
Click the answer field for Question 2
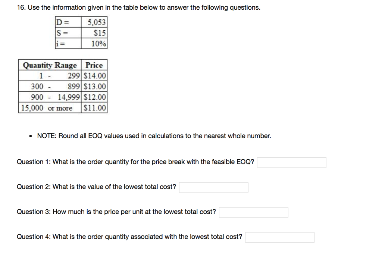click(213, 187)
